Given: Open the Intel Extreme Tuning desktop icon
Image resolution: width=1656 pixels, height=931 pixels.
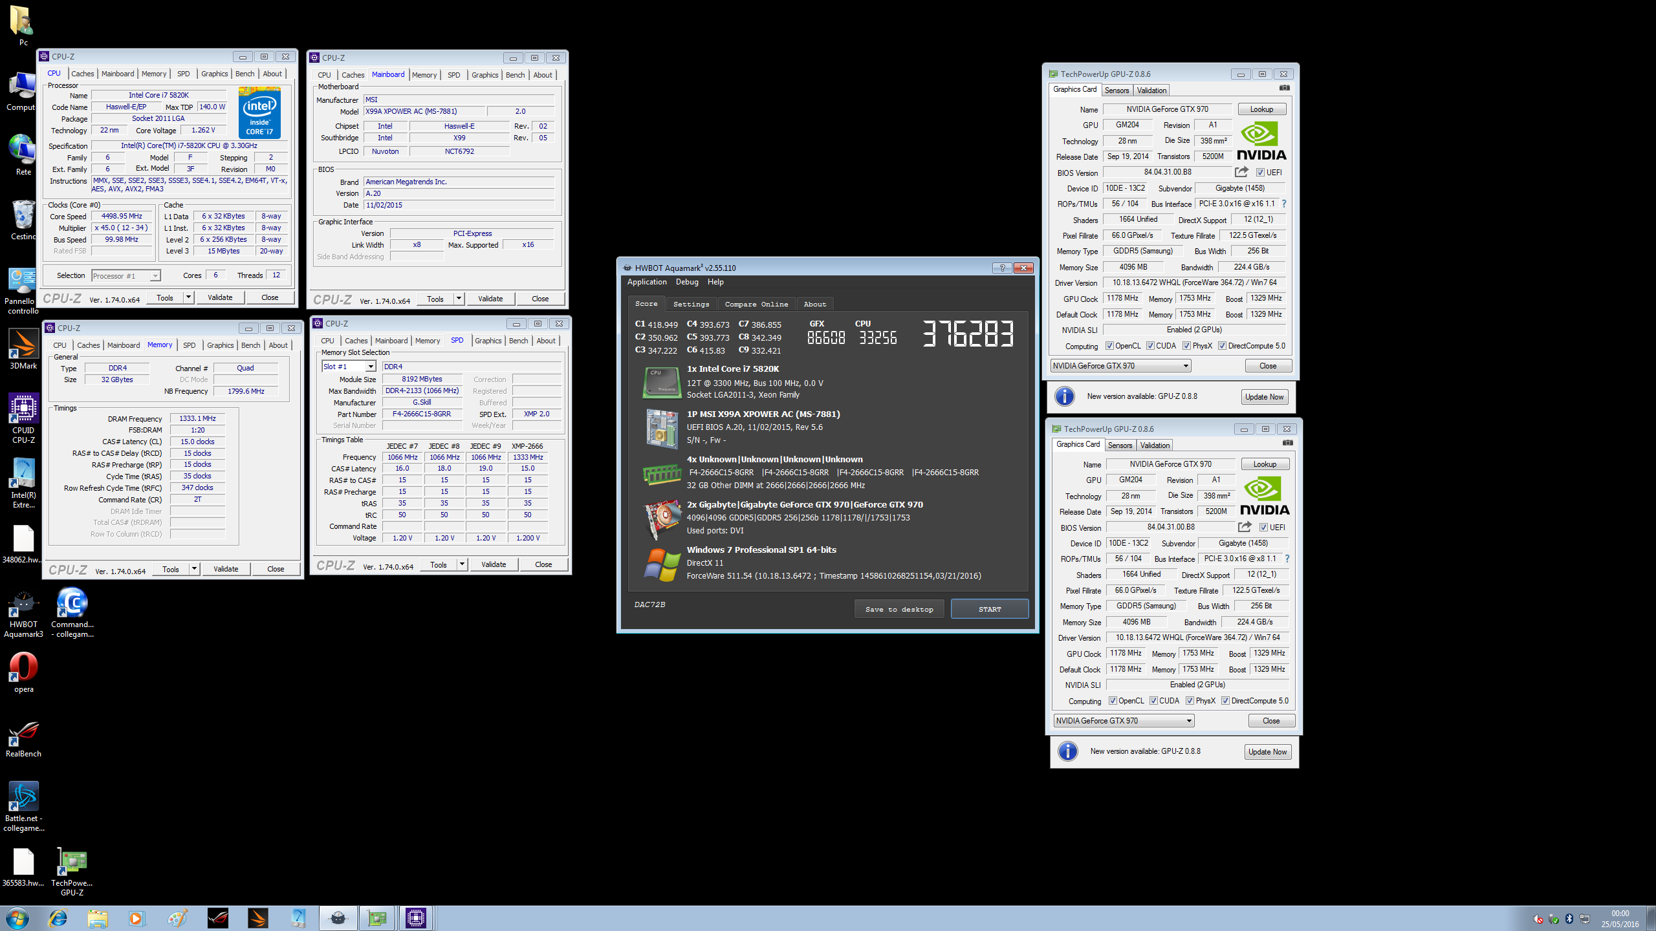Looking at the screenshot, I should tap(23, 483).
